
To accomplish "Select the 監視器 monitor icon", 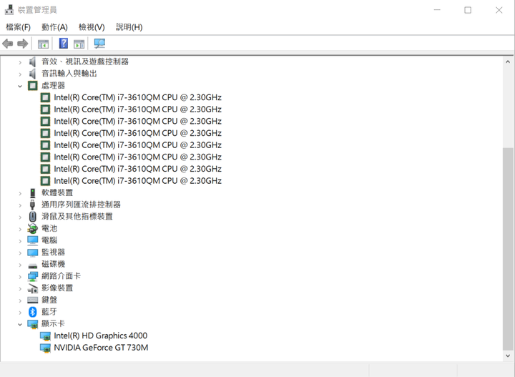I will (x=32, y=253).
